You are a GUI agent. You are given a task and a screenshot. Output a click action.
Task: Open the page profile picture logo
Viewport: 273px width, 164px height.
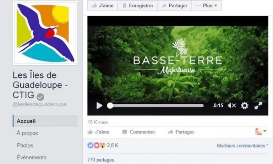45,33
